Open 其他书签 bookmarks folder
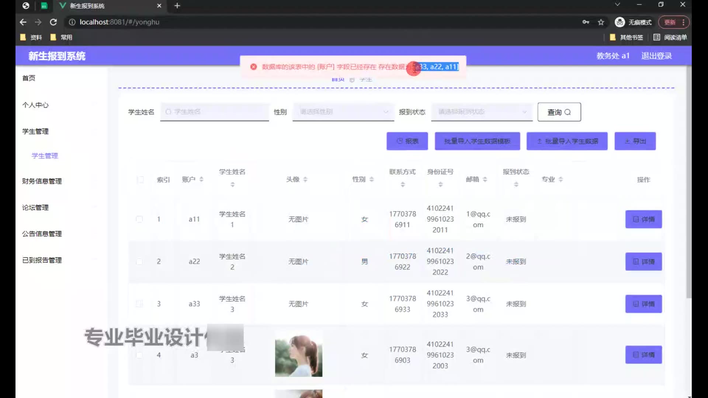The image size is (708, 398). click(627, 37)
